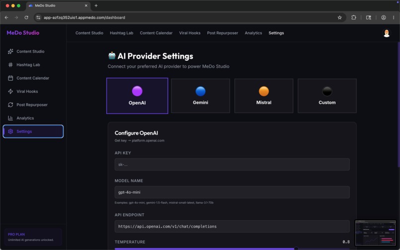Open Post Repurposer in the top navigation
The width and height of the screenshot is (400, 250).
point(222,33)
